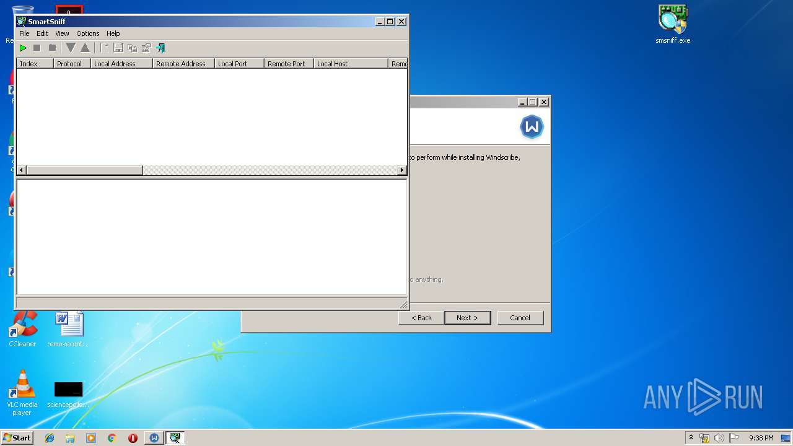Sort by the Remote Address column header
The height and width of the screenshot is (446, 793).
183,64
